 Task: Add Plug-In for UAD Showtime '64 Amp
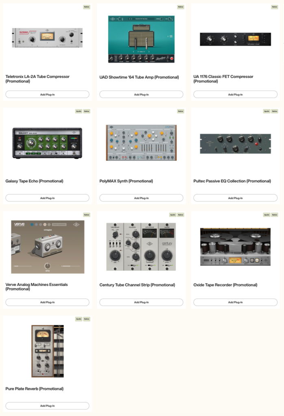[141, 94]
